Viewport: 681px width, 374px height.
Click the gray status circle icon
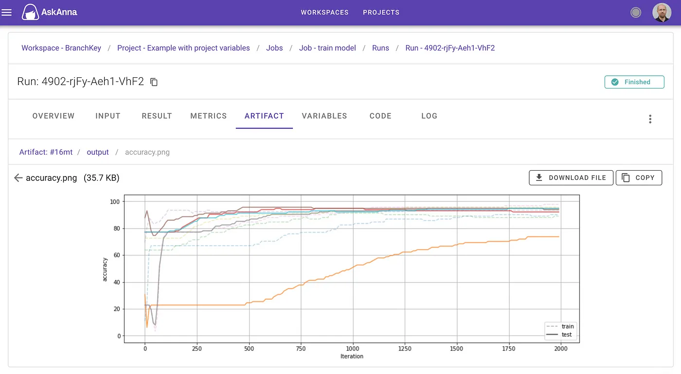636,13
